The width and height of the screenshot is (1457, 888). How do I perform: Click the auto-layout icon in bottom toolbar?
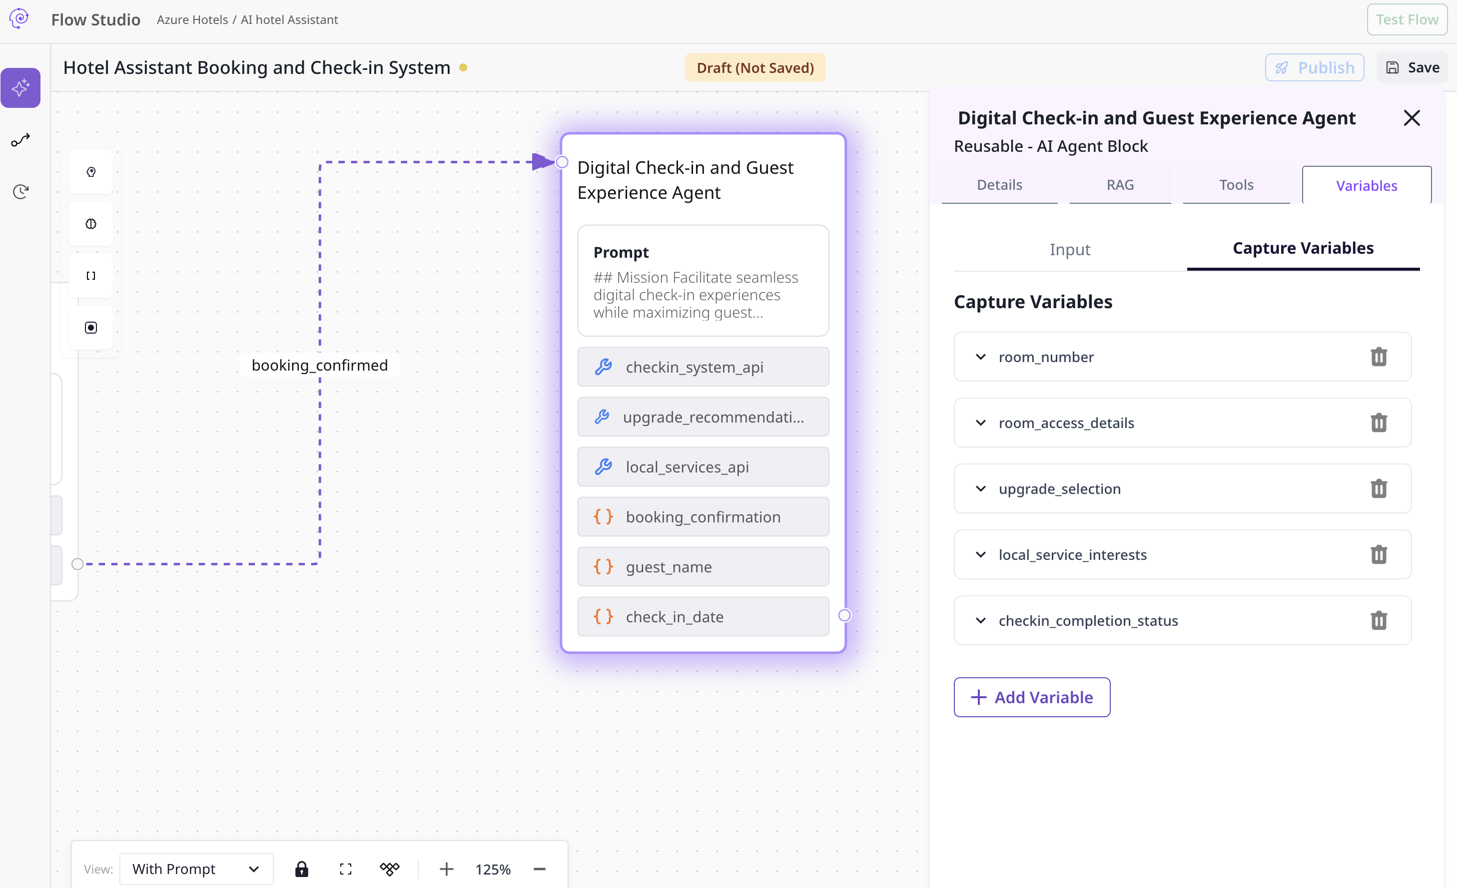tap(390, 869)
